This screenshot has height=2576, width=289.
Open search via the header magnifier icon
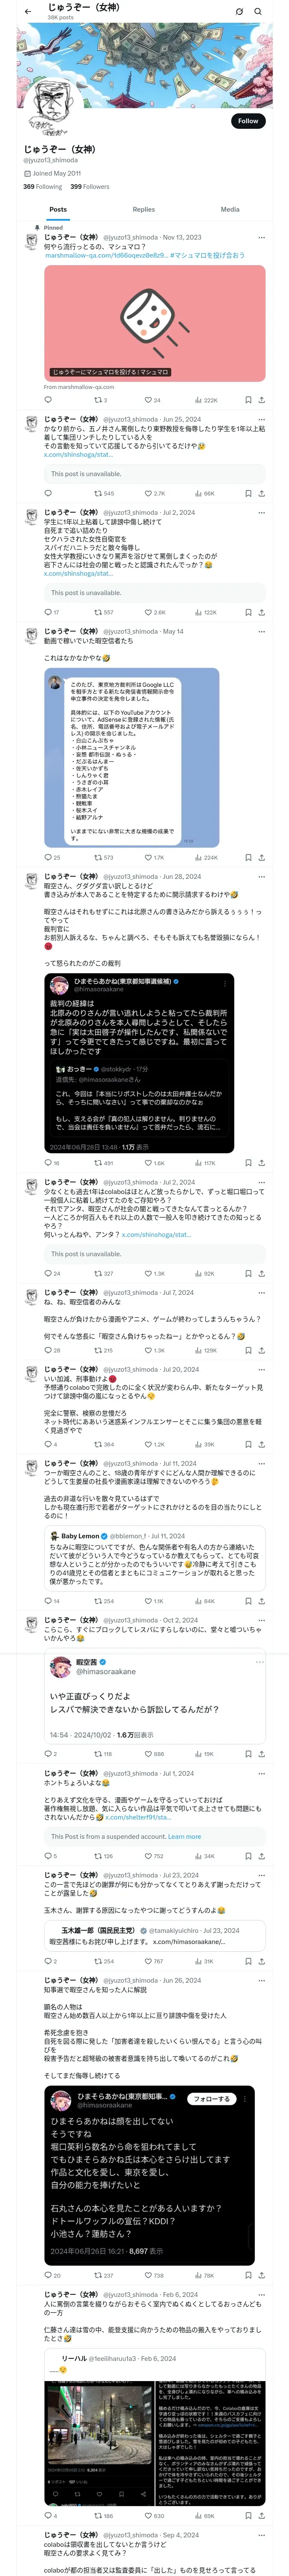click(258, 12)
